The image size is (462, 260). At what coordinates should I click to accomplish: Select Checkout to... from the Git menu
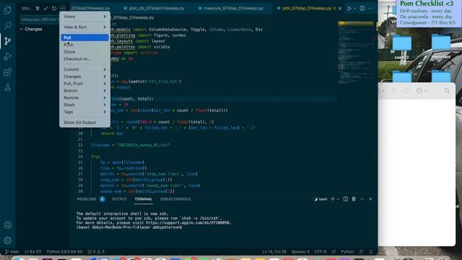[84, 59]
